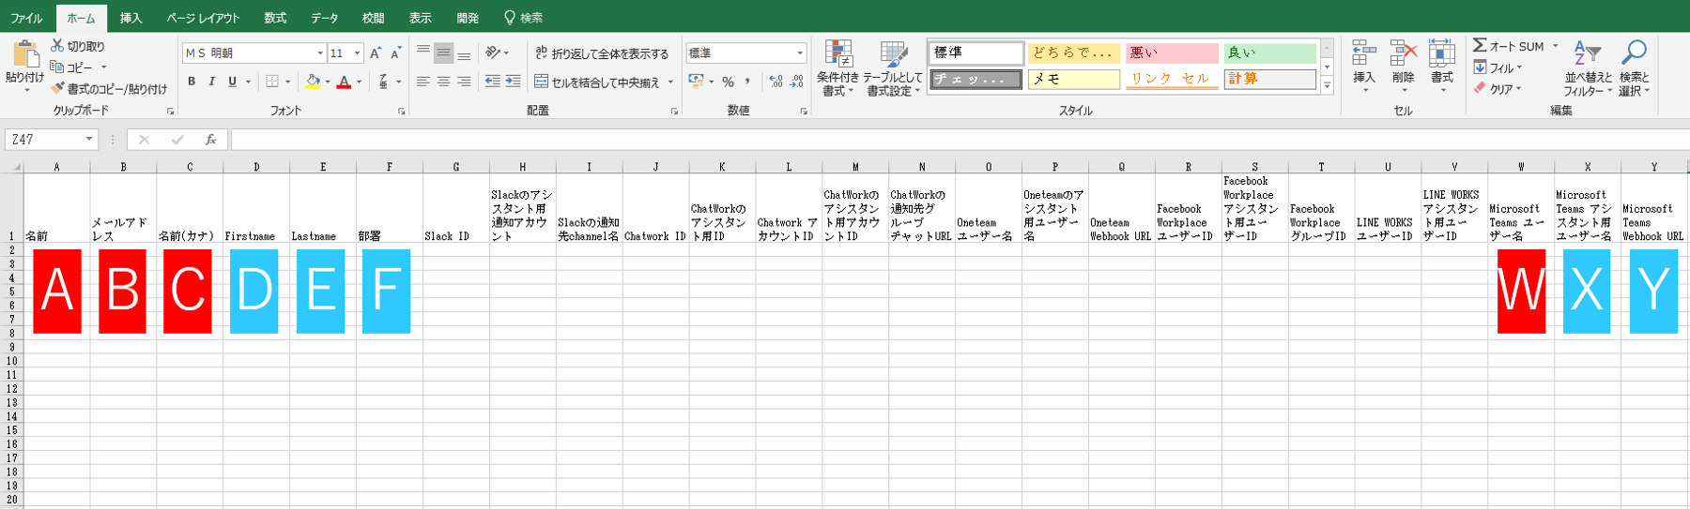This screenshot has height=509, width=1690.
Task: Click the 切り取り (Cut) scissors button
Action: pos(78,46)
